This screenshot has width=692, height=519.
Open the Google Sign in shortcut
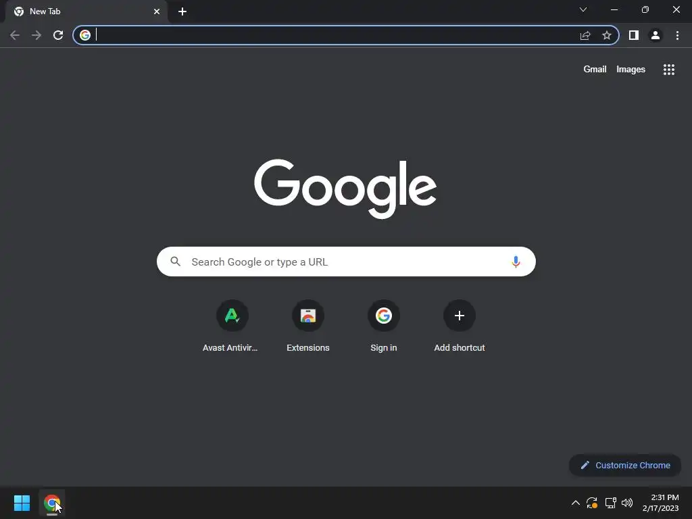tap(384, 326)
